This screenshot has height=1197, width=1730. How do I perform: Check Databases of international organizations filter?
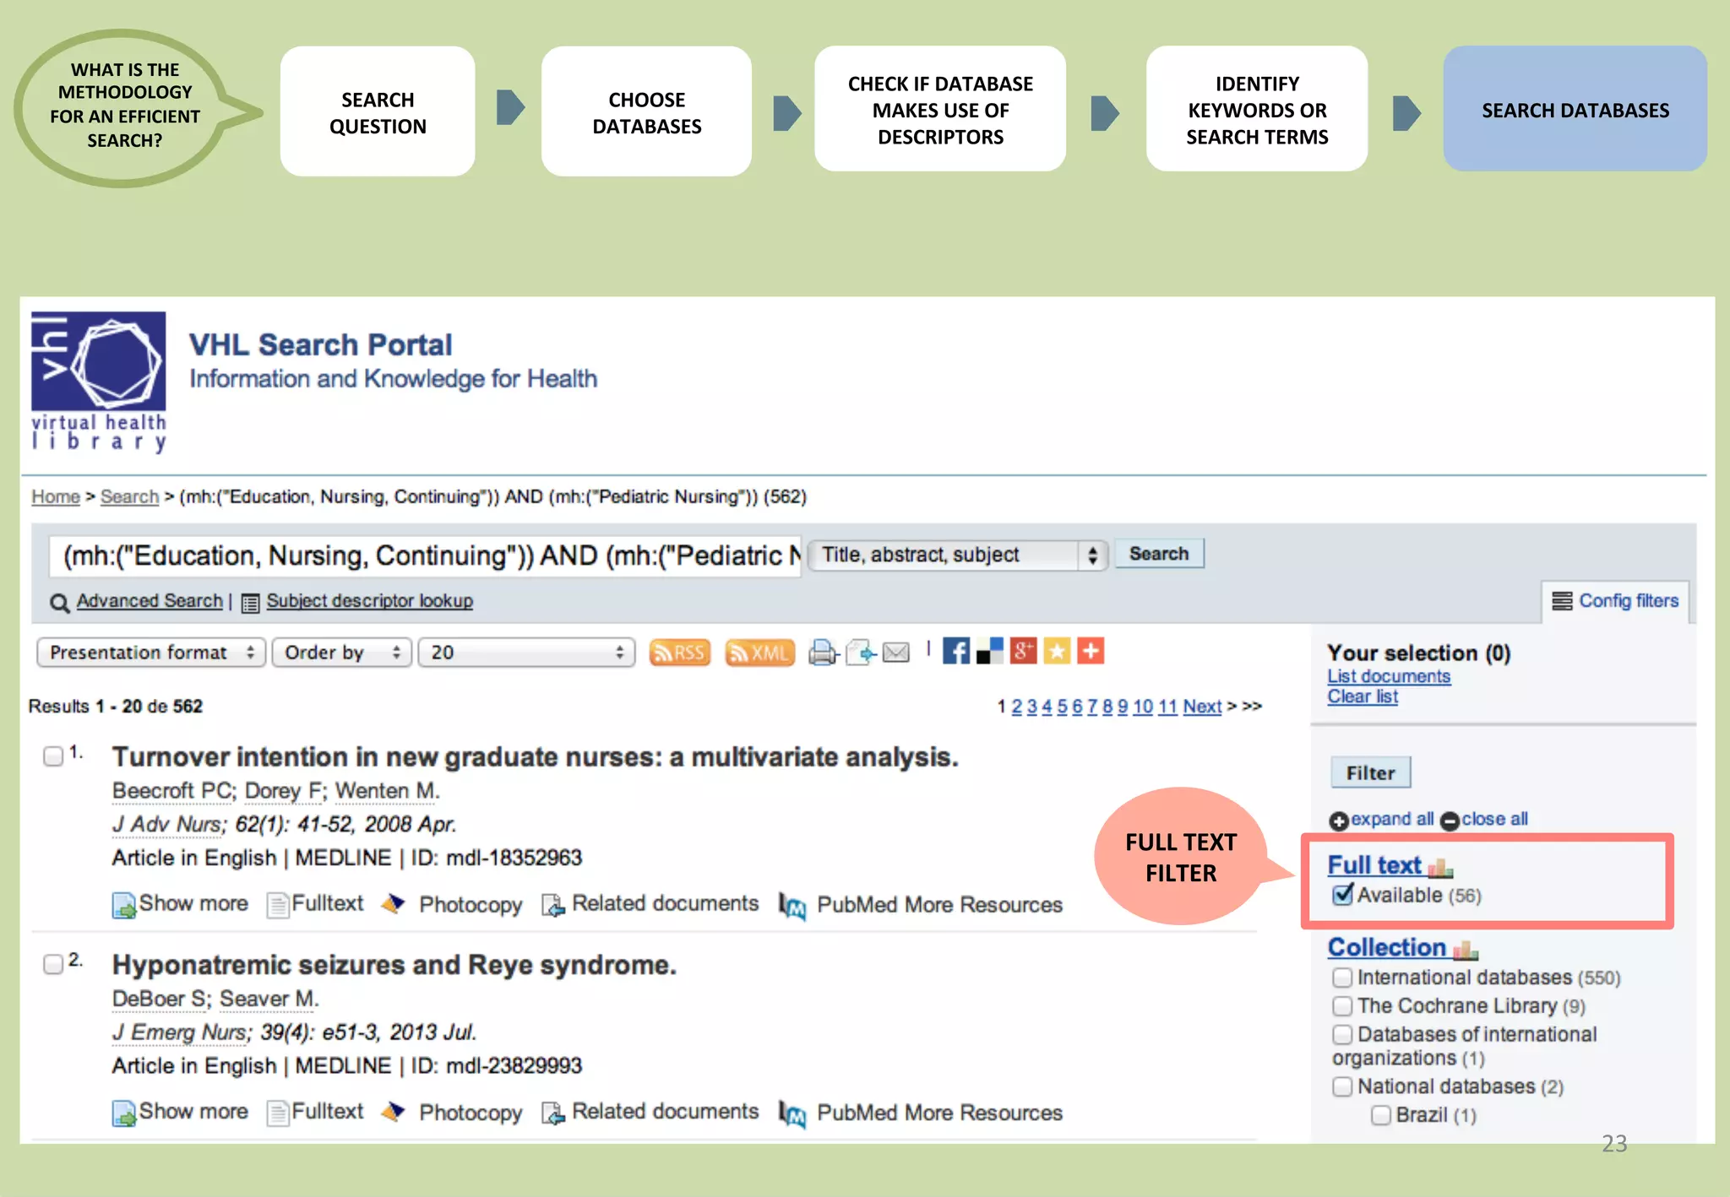tap(1342, 1035)
